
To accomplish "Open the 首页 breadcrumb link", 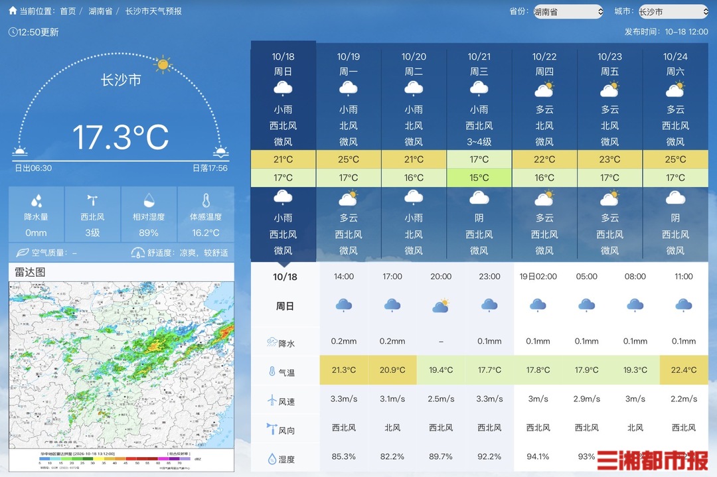I will click(68, 11).
